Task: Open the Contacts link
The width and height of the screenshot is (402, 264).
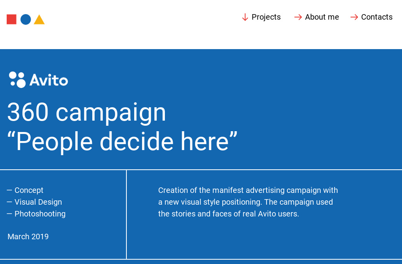Action: [377, 17]
